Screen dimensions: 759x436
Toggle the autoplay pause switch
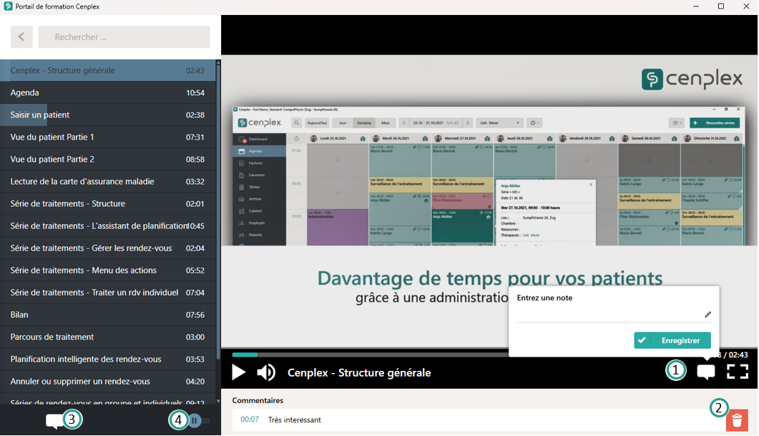[x=199, y=421]
